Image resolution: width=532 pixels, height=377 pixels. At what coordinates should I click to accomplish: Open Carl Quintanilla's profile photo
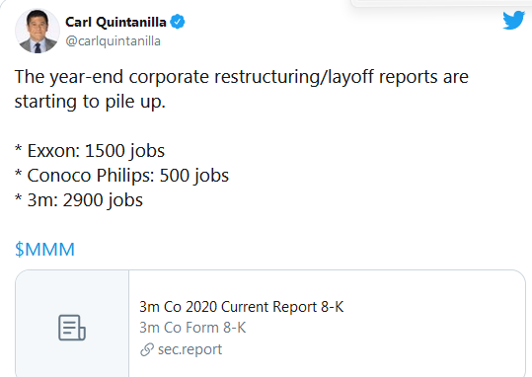pos(38,31)
